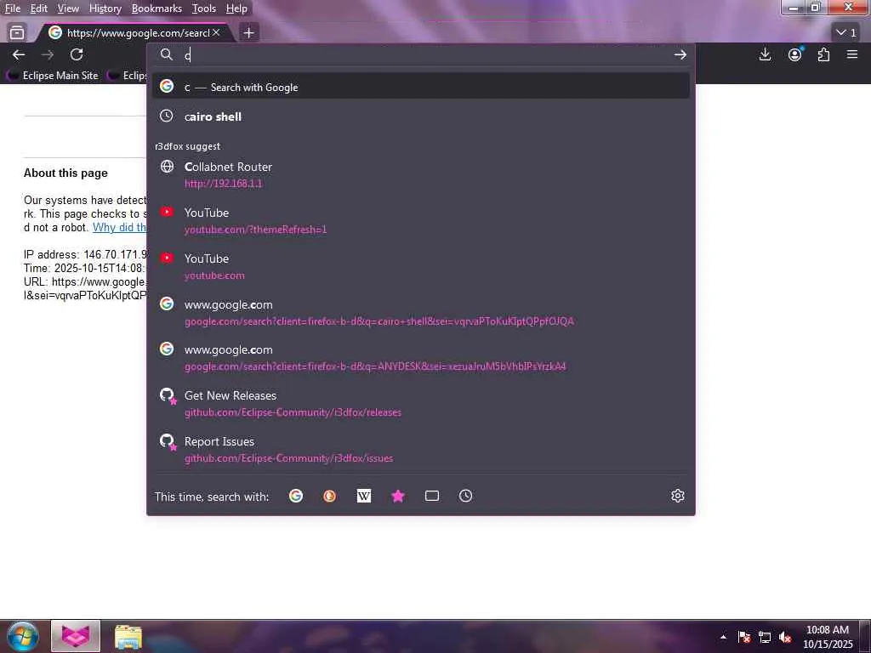The height and width of the screenshot is (653, 871).
Task: Open the account profile icon
Action: pyautogui.click(x=795, y=54)
